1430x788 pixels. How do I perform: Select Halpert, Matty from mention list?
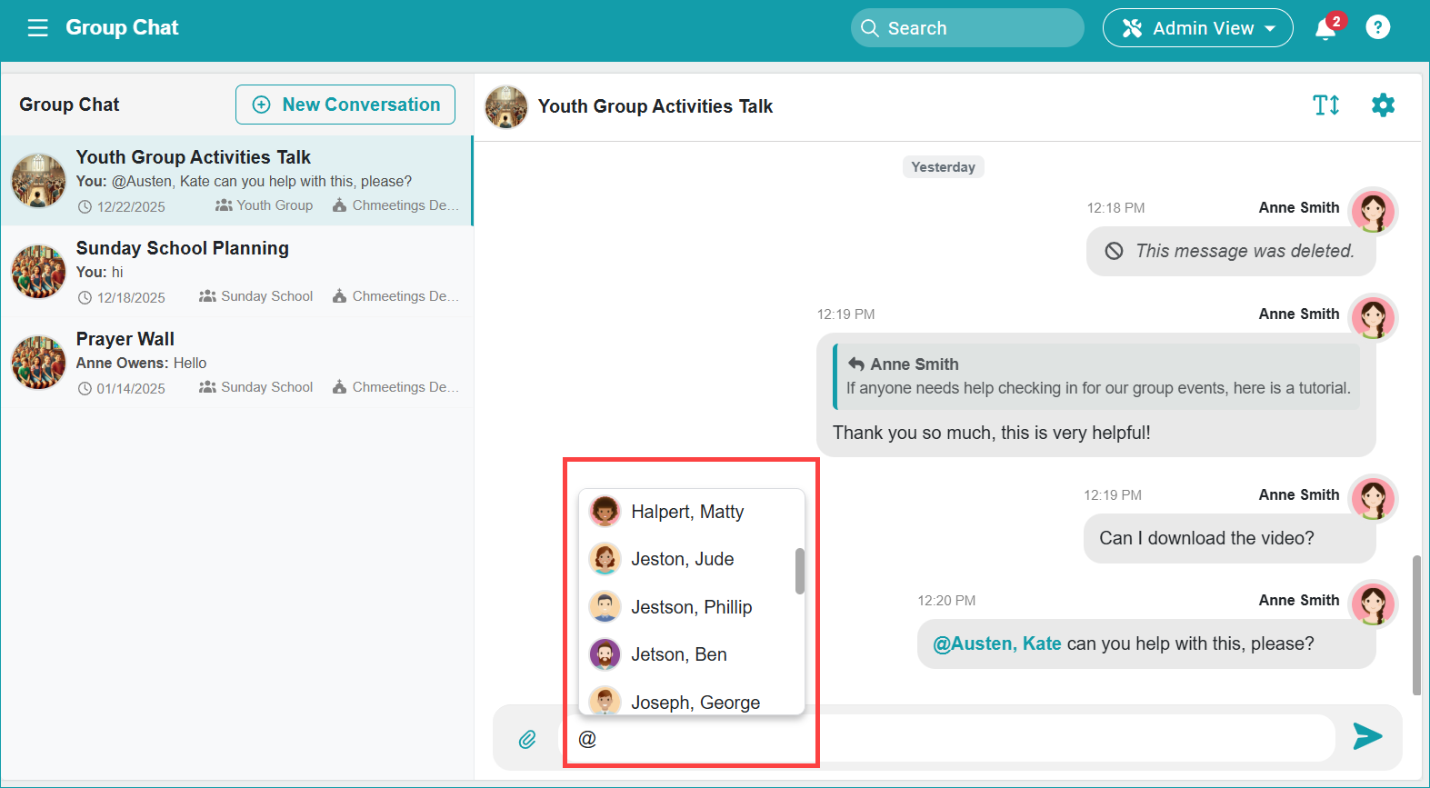[687, 512]
